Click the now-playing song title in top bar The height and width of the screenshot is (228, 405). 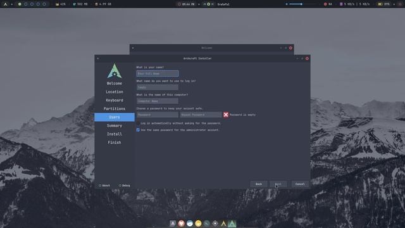click(223, 4)
